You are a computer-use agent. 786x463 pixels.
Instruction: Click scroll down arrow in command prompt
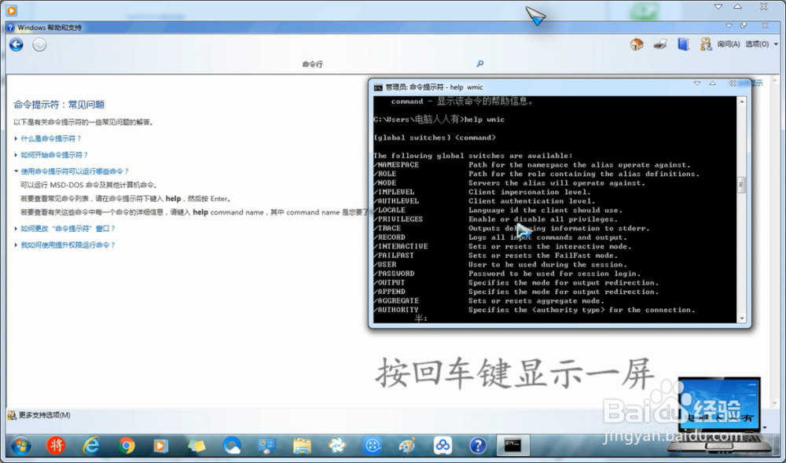click(742, 318)
